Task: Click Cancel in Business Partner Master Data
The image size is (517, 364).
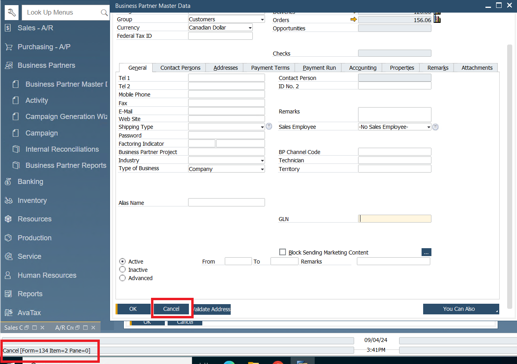Action: click(x=171, y=309)
